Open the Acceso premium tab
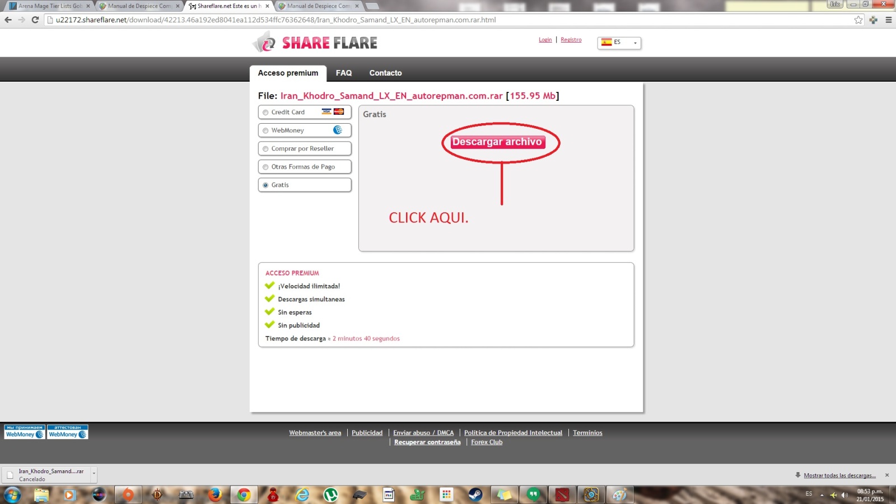The image size is (896, 504). [288, 73]
